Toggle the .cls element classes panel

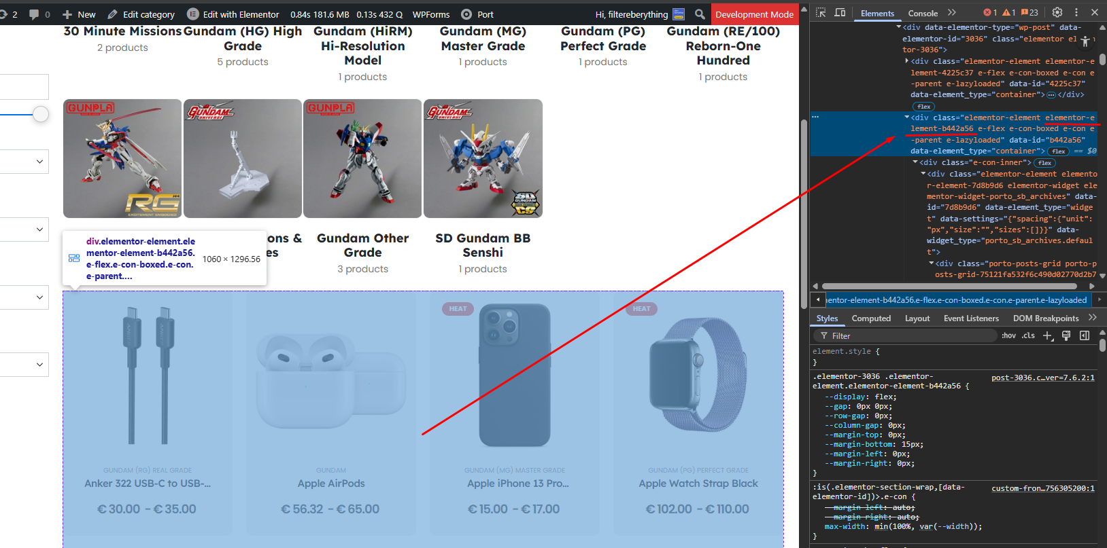click(1028, 335)
